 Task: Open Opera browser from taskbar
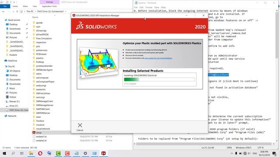[40, 153]
